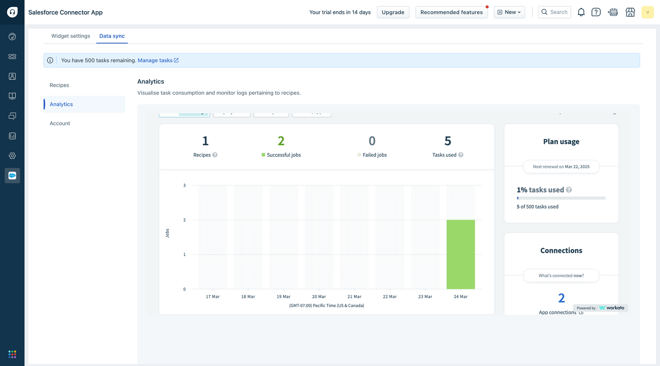Open the Reports chart icon in sidebar
Viewport: 660px width, 366px height.
point(12,136)
